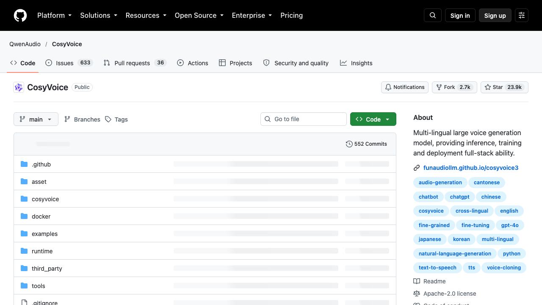The image size is (542, 305).
Task: Open appearance settings icon beside Sign up
Action: [522, 15]
